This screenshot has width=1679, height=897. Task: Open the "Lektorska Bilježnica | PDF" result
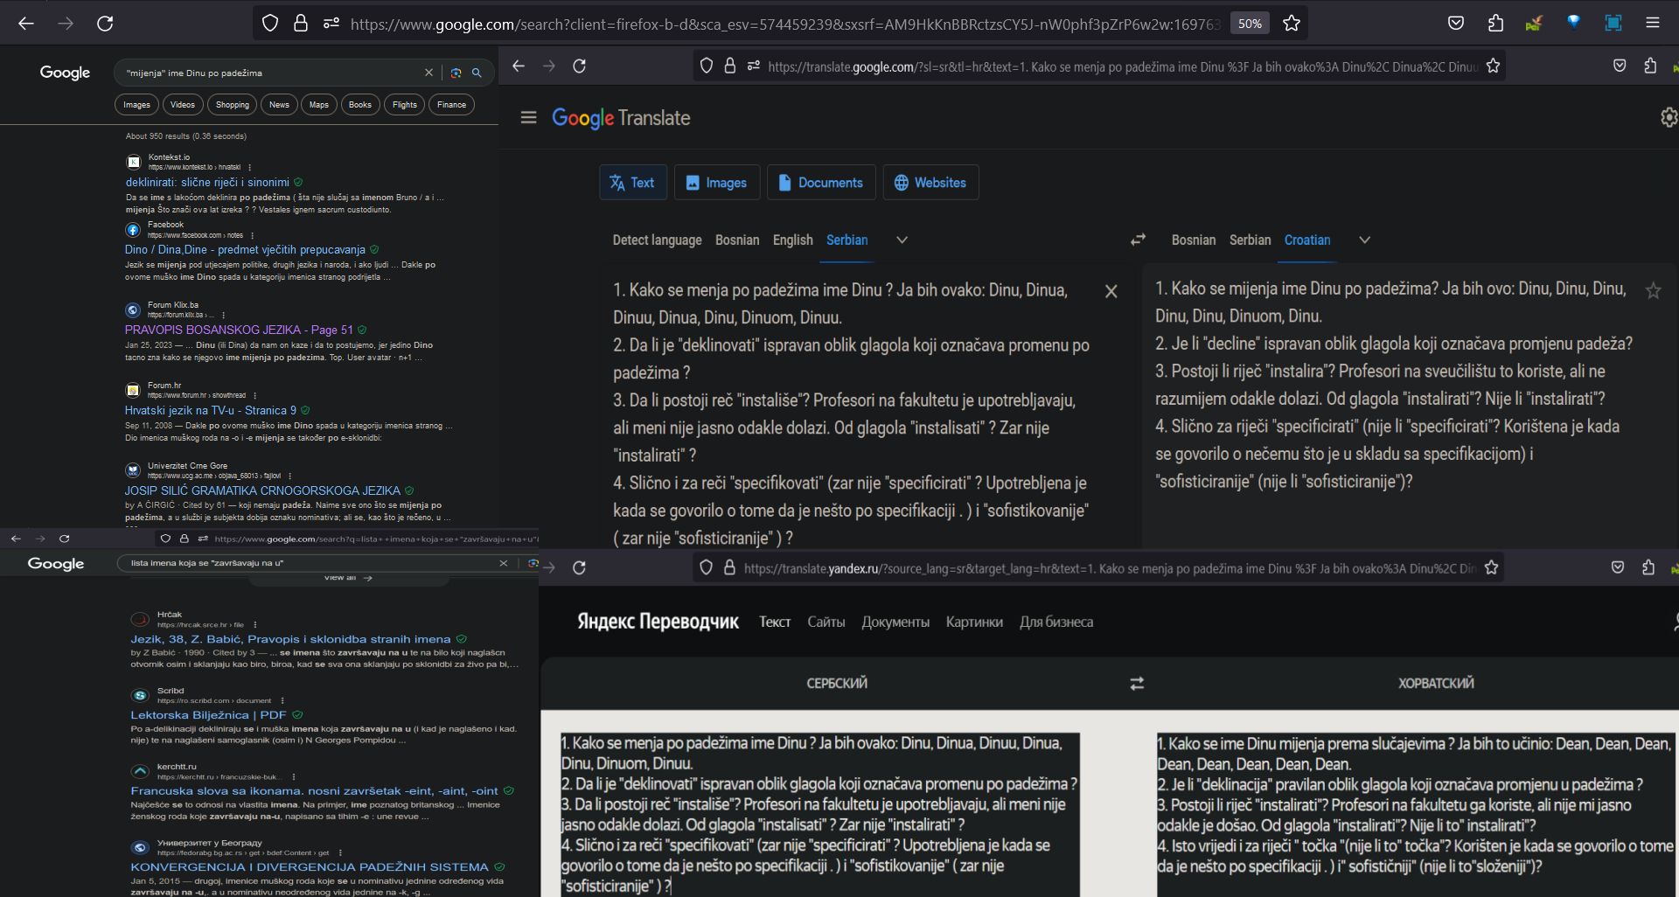(x=208, y=715)
